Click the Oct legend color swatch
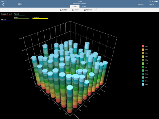The width and height of the screenshot is (159, 119). point(143,77)
